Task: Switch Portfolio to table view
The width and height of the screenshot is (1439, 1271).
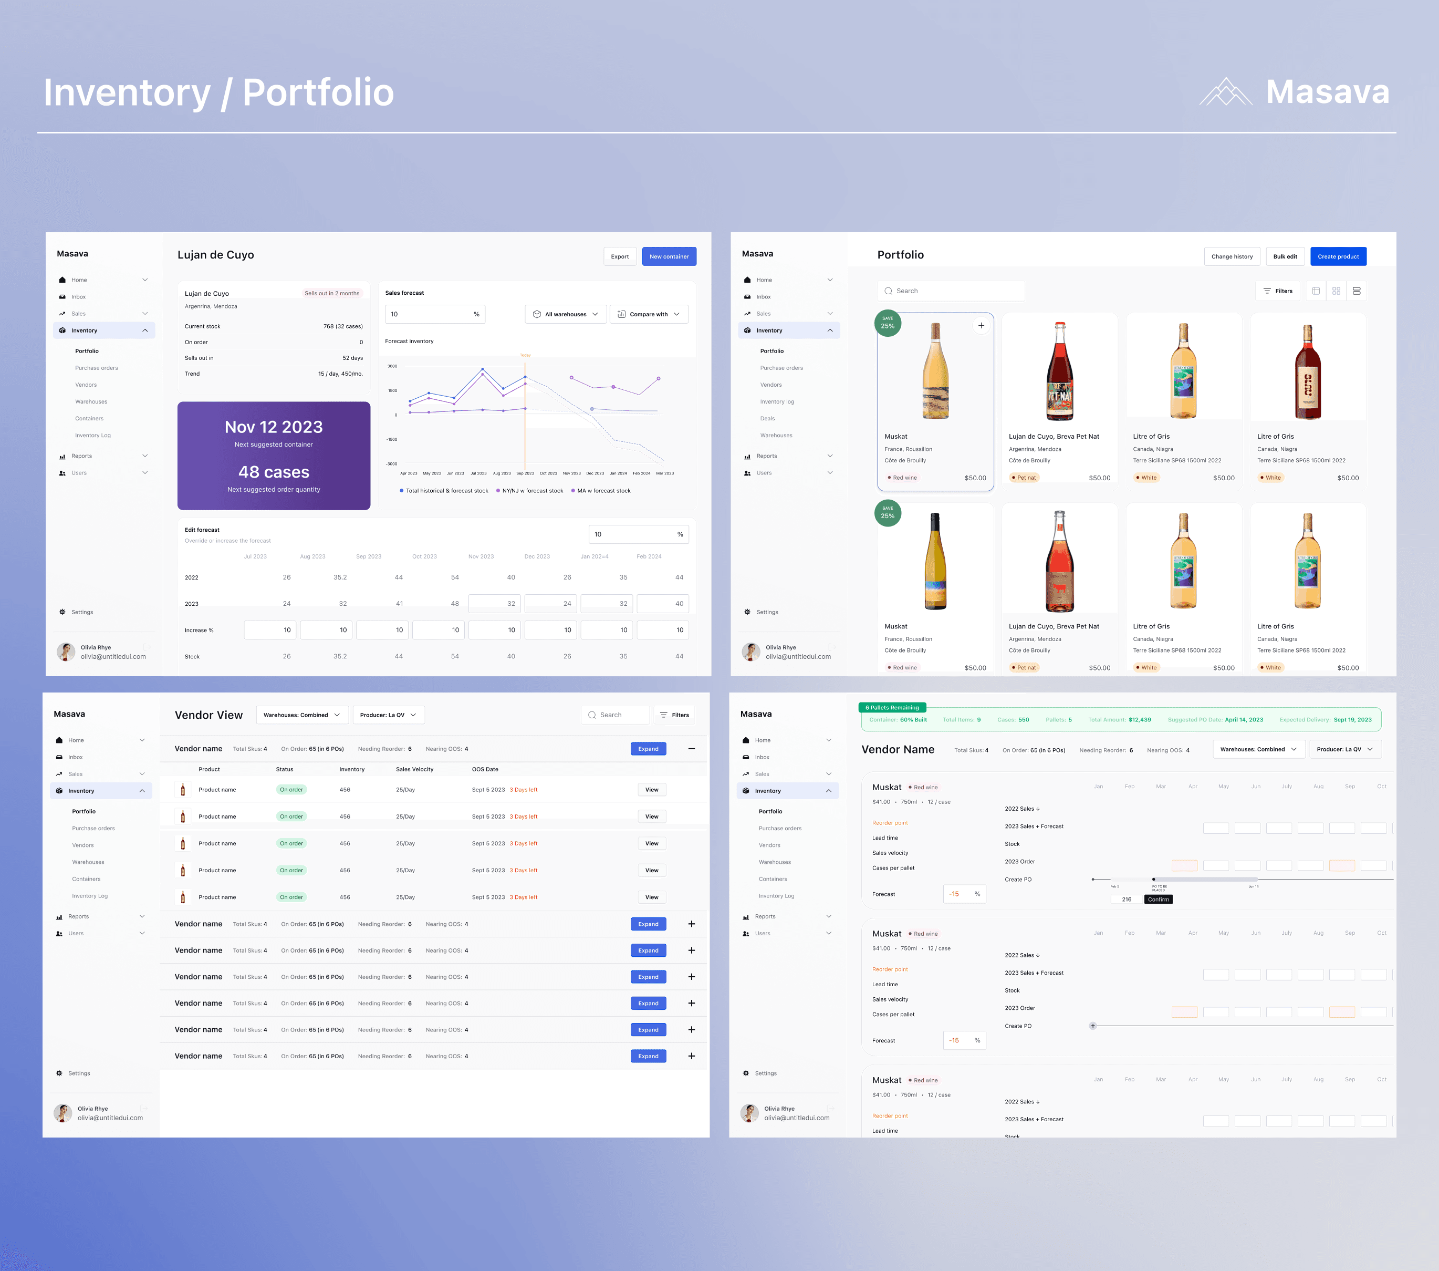Action: pos(1316,291)
